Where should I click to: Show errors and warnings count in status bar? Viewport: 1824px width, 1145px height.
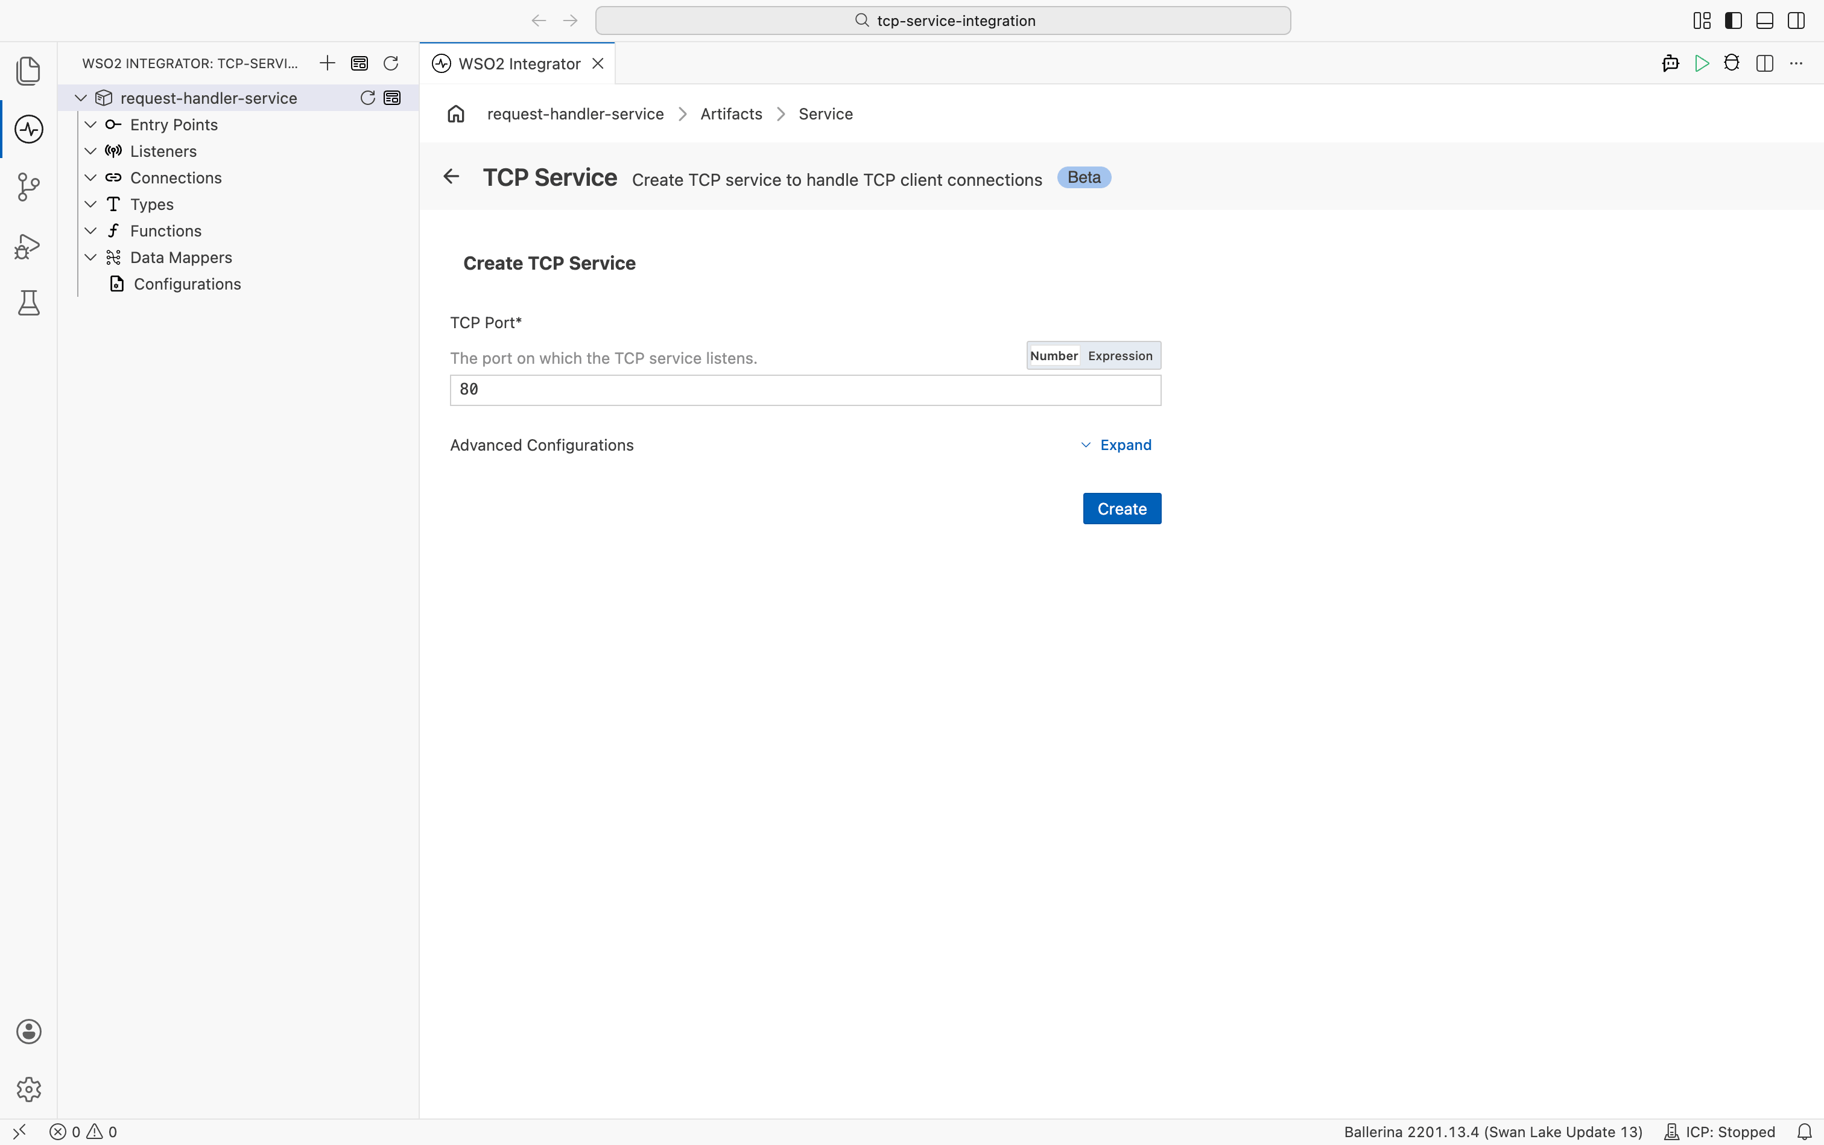tap(83, 1131)
